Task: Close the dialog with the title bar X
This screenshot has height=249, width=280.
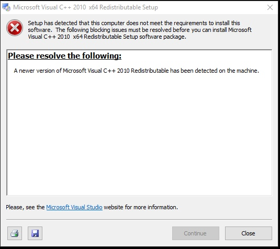Action: [270, 7]
